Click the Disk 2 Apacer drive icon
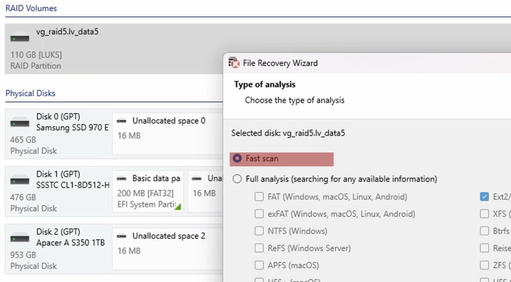The height and width of the screenshot is (282, 511). 20,237
